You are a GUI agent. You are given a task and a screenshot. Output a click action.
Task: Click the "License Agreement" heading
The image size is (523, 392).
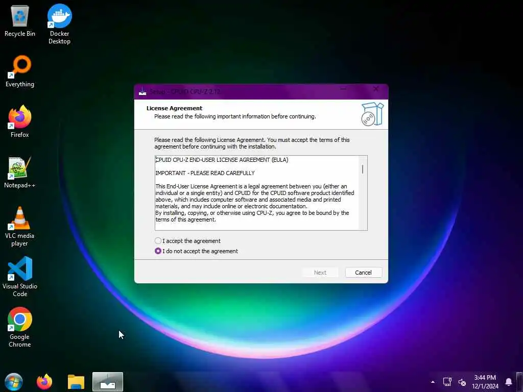click(x=175, y=108)
